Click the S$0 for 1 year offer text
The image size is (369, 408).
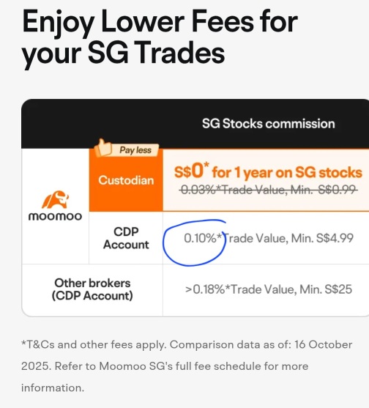tap(268, 171)
